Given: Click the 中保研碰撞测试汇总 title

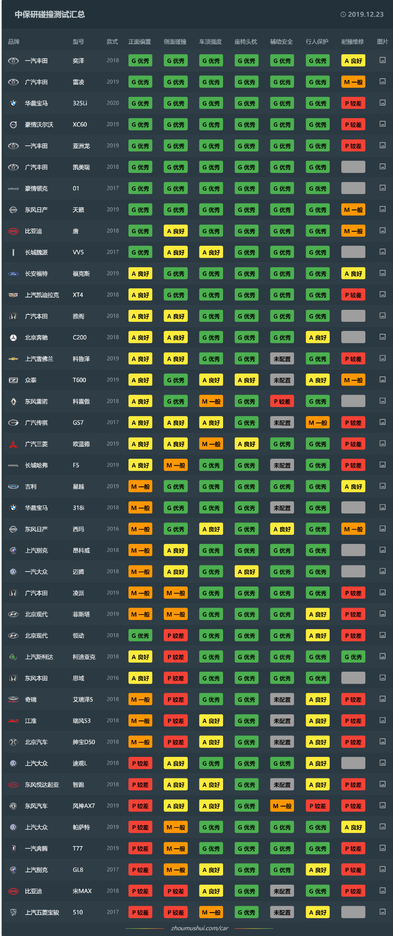Looking at the screenshot, I should pos(50,15).
